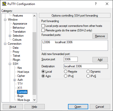Open the SSH category
Screen dimensions: 113x111
(15, 64)
